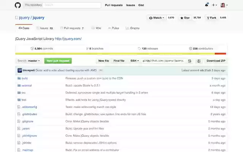Viewport: 243px width, 152px height.
Task: Fork the jquery repository
Action: [211, 18]
